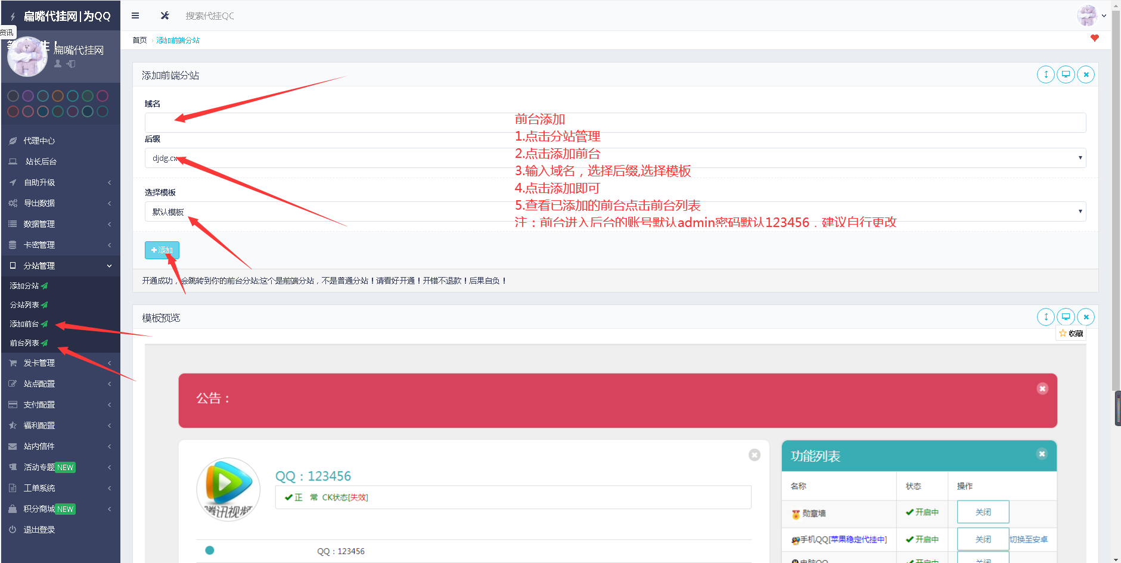
Task: Open the user avatar menu at top right
Action: 1091,15
